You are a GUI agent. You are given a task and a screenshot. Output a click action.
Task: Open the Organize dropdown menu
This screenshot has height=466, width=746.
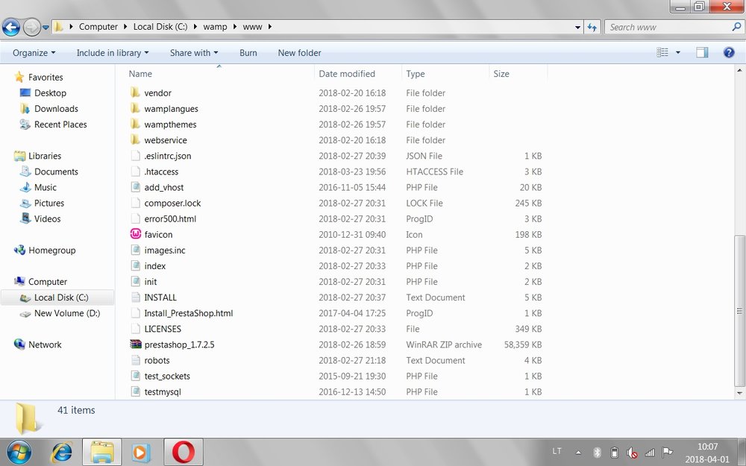(32, 52)
